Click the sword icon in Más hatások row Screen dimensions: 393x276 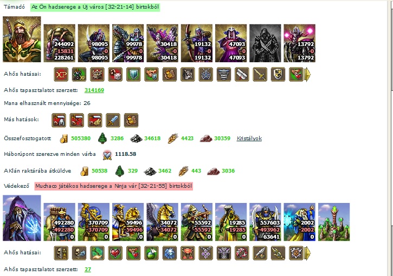113,120
